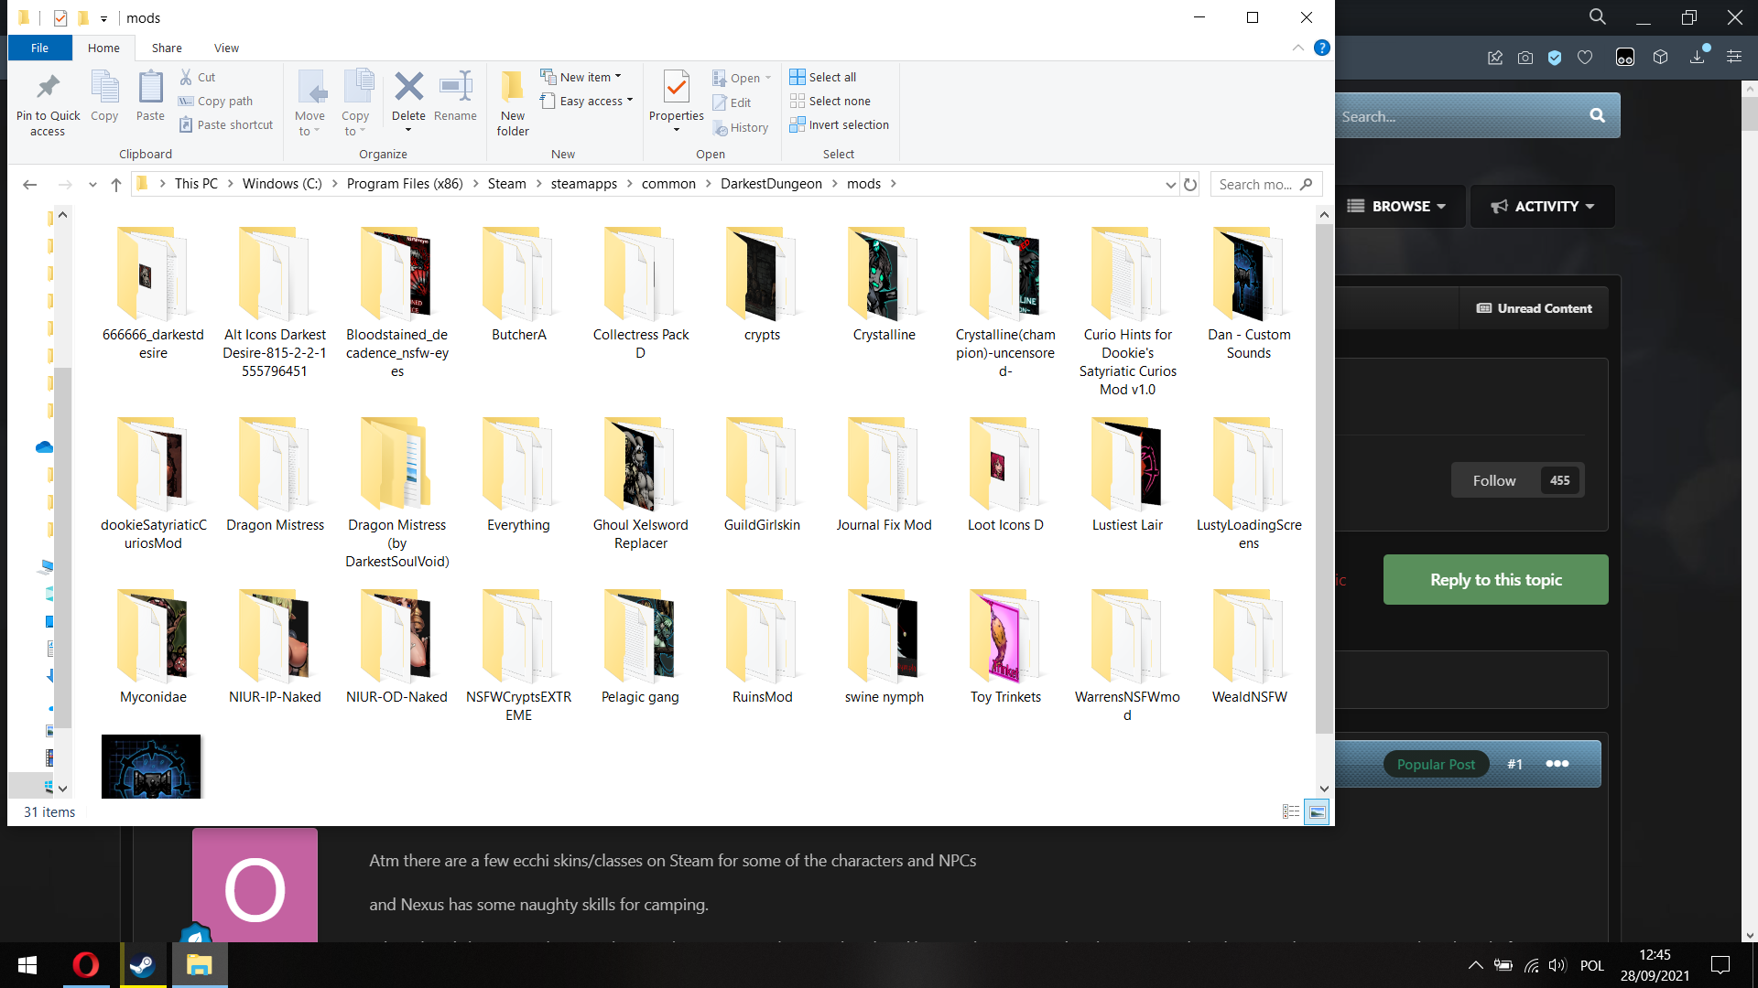The height and width of the screenshot is (988, 1758).
Task: Click the Copy ribbon icon
Action: tap(104, 96)
